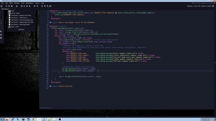Select User Event 3 Update High Score Table
Screen dimensions: 216x121
pyautogui.click(x=22, y=22)
